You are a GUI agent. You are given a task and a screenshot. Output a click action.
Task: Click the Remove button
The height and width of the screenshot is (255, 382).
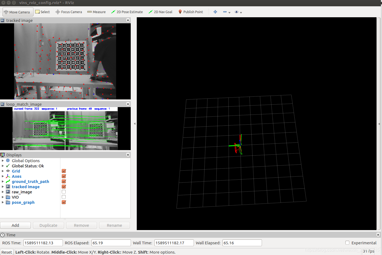point(81,225)
